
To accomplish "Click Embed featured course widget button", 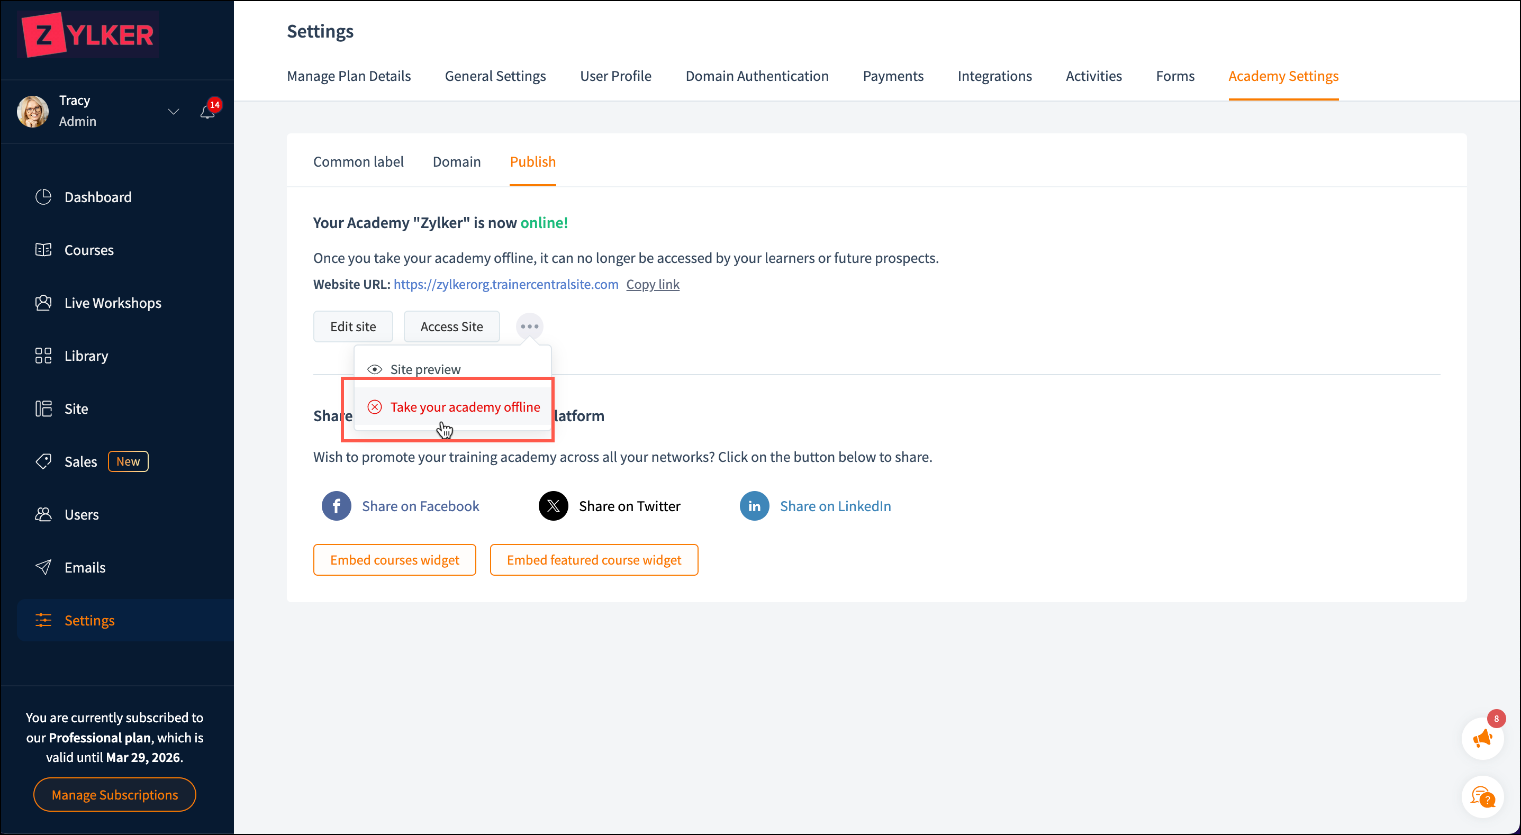I will (x=593, y=560).
